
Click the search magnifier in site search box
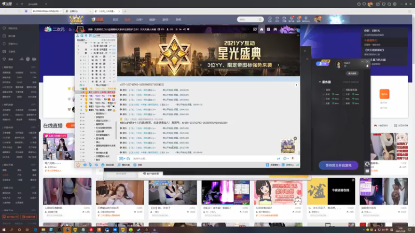[260, 20]
